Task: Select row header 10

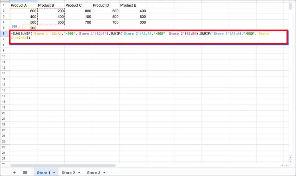Action: (x=4, y=56)
